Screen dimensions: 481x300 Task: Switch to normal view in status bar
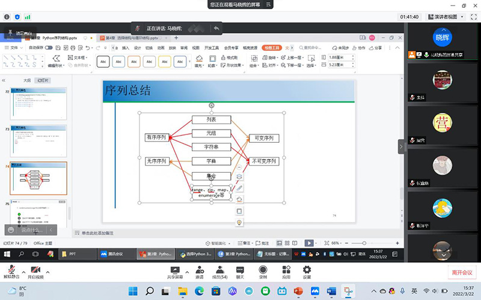279,243
